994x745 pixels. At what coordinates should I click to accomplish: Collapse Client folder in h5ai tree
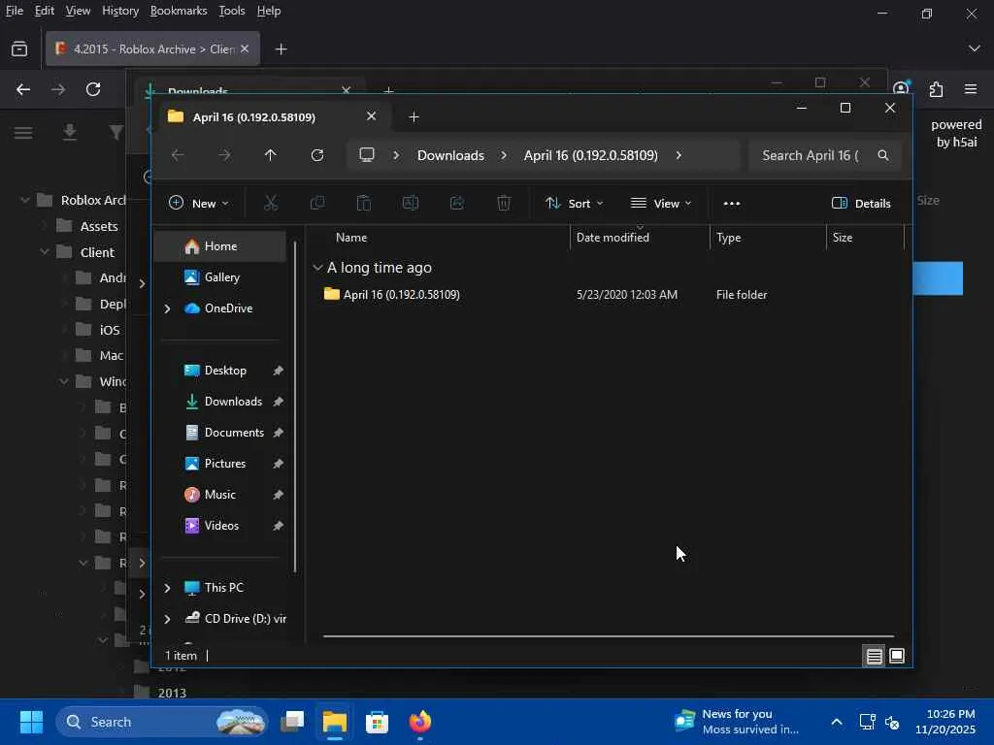click(45, 252)
